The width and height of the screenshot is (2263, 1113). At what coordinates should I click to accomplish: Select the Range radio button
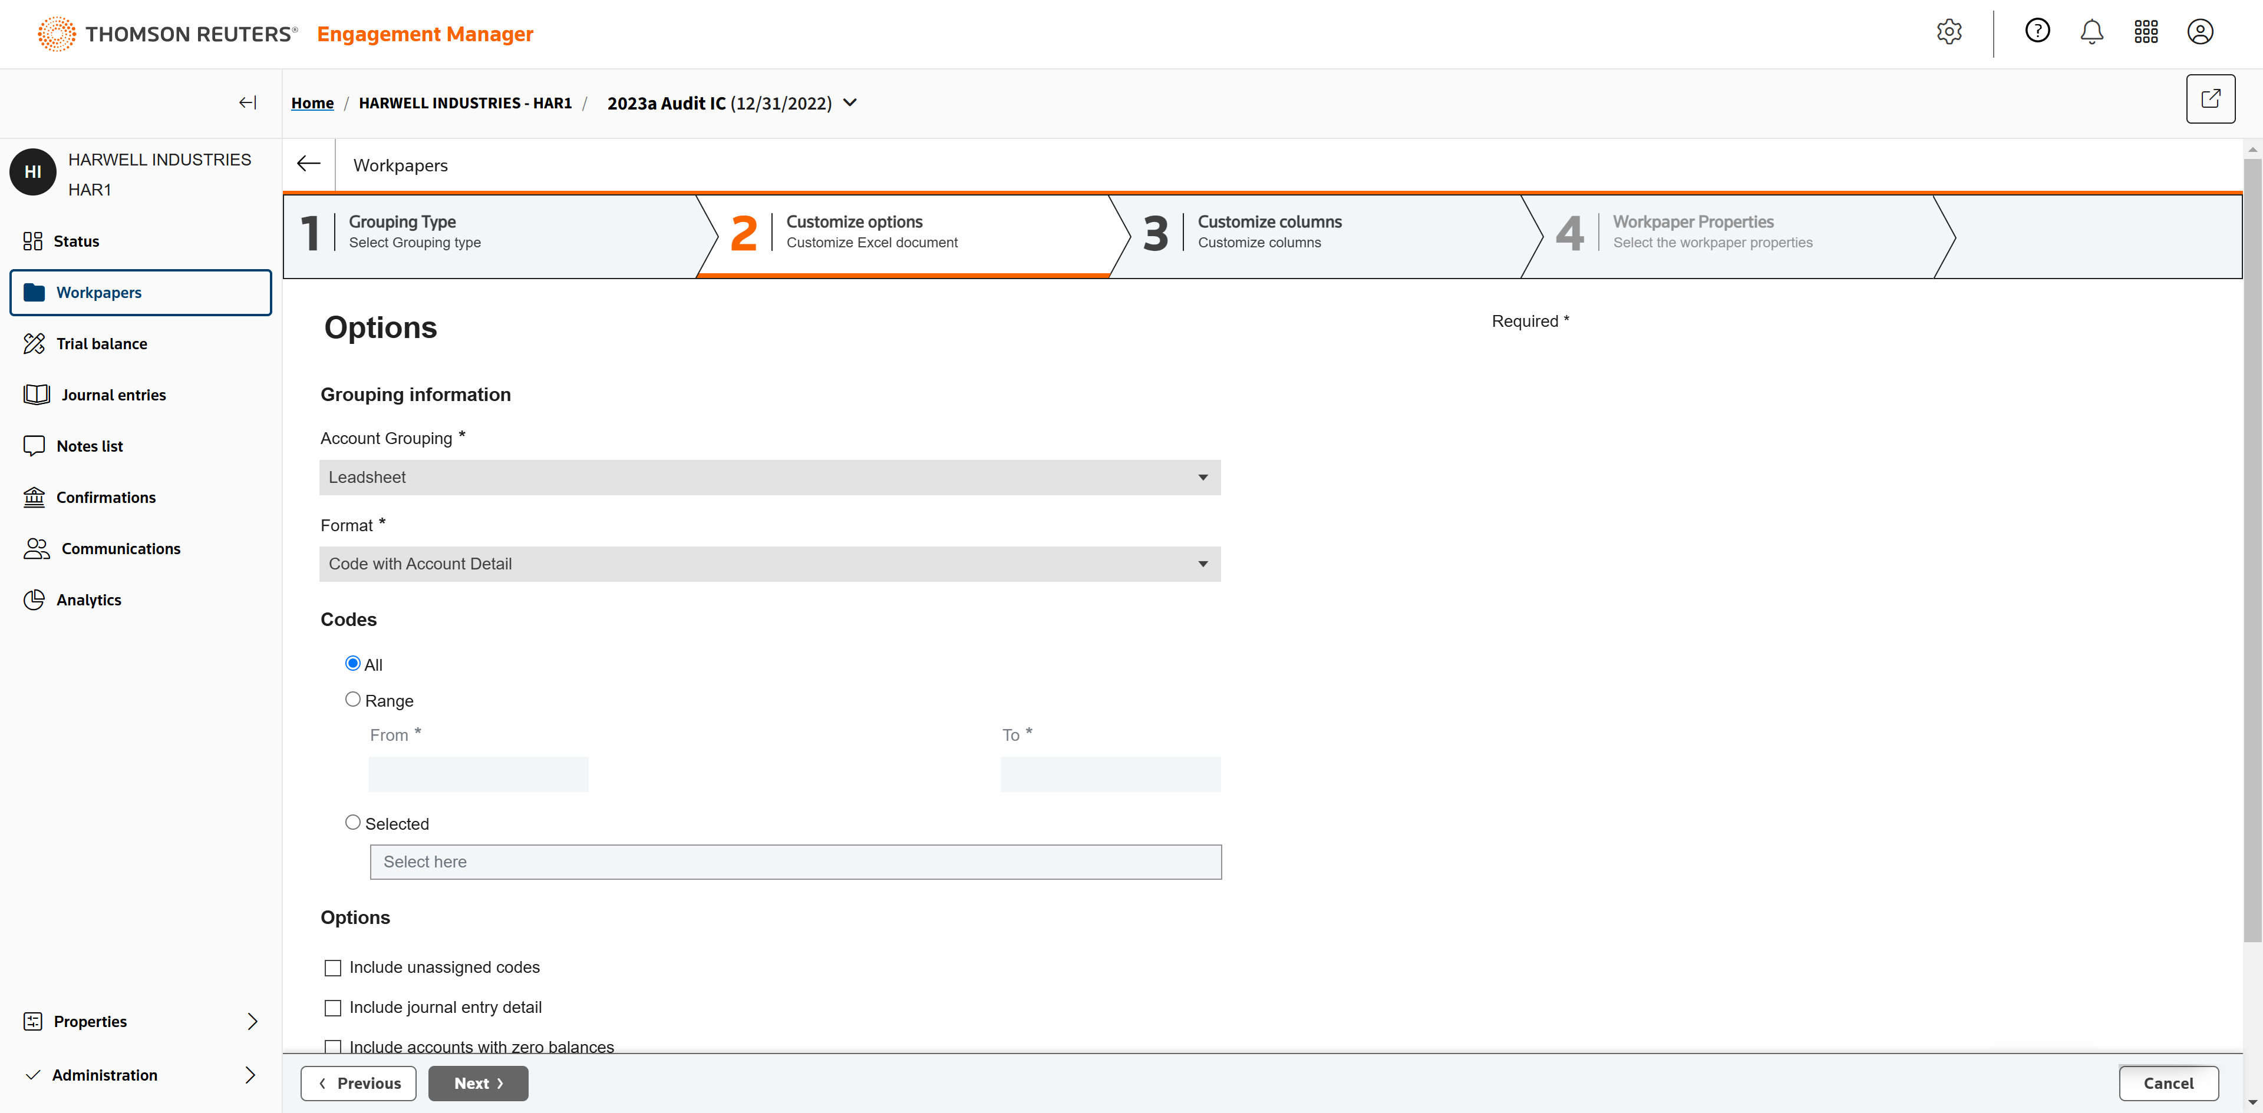[x=352, y=700]
